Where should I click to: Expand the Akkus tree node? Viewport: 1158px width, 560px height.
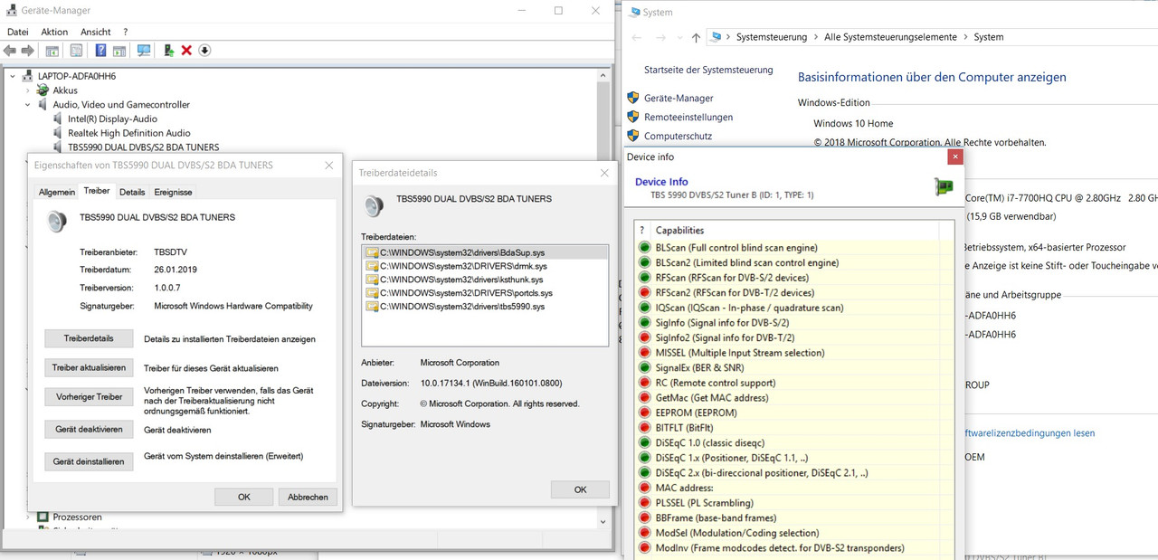[x=28, y=90]
